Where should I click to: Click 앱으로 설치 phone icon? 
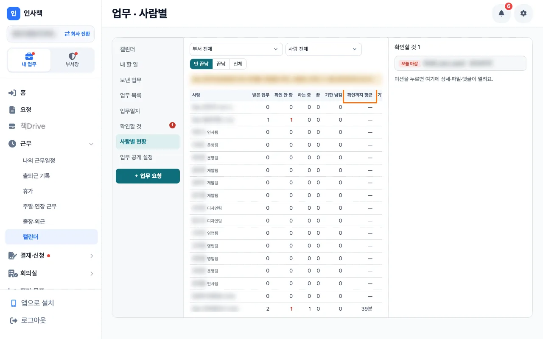pos(14,303)
